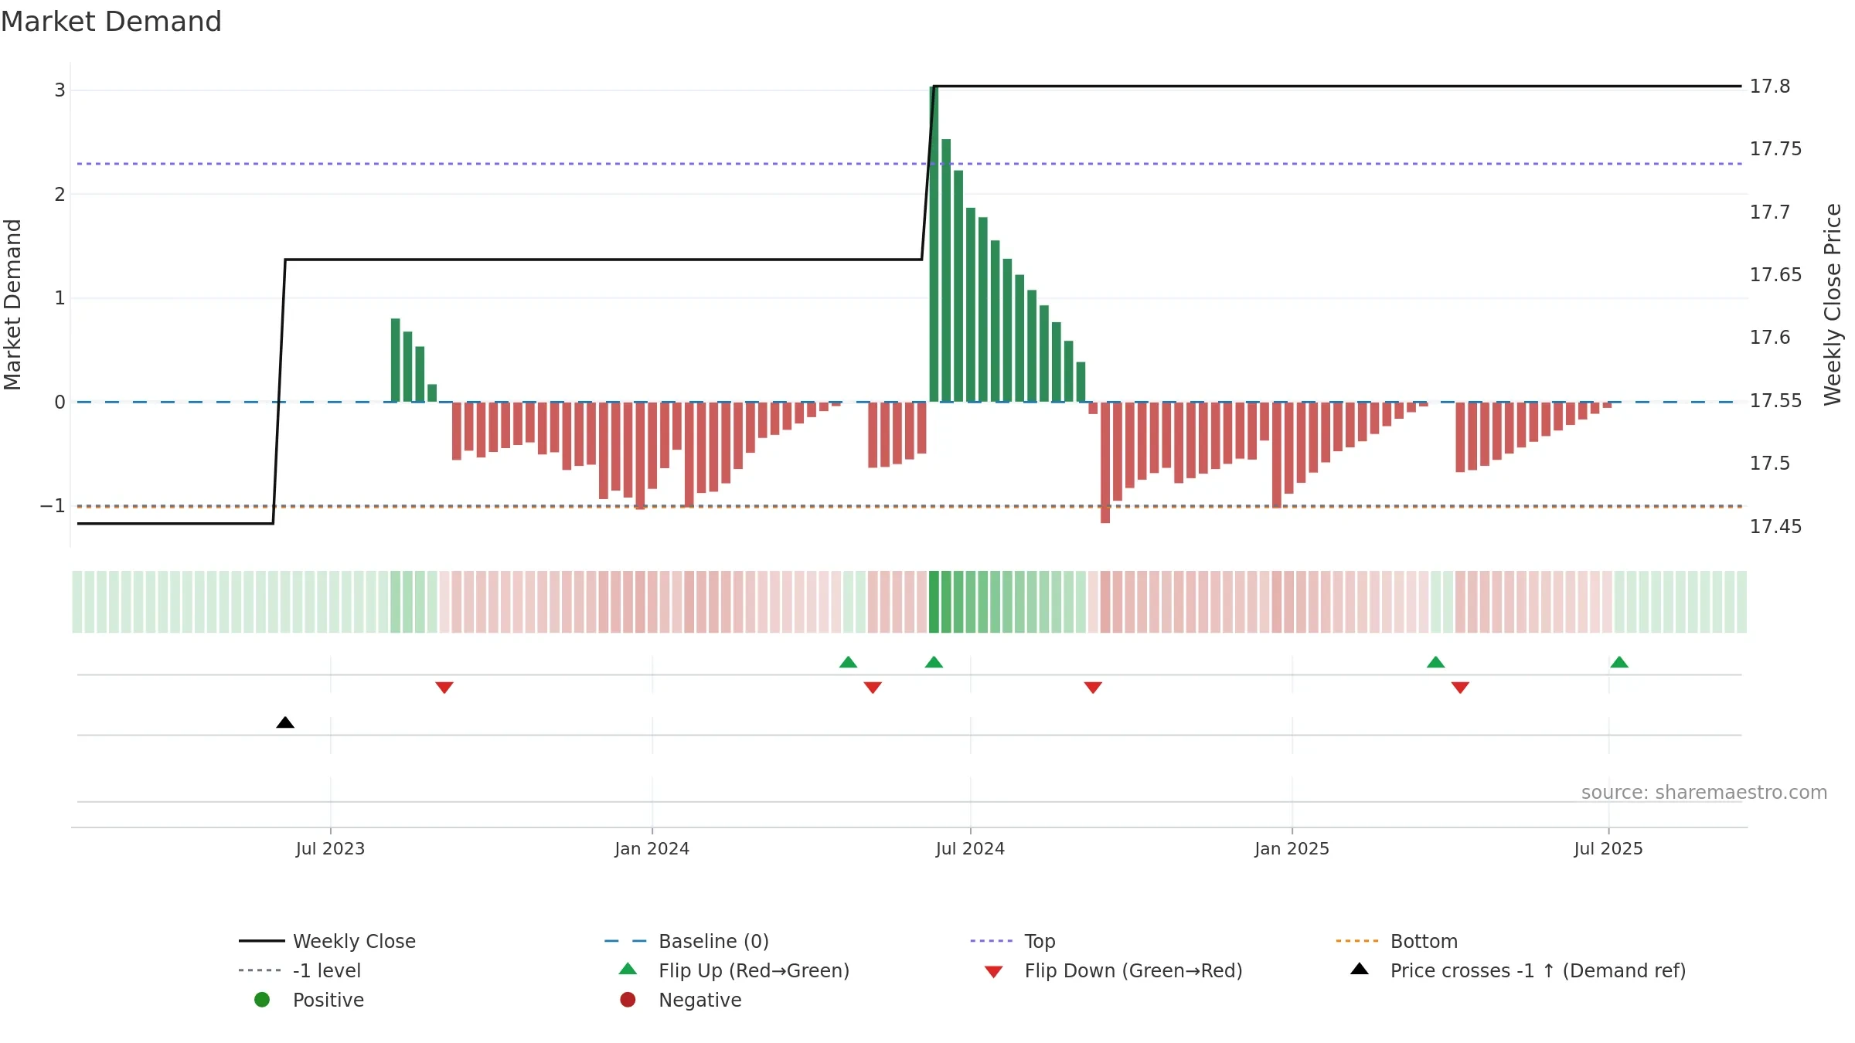Click the green Flip Up triangle in legend
Image resolution: width=1855 pixels, height=1043 pixels.
pyautogui.click(x=628, y=969)
